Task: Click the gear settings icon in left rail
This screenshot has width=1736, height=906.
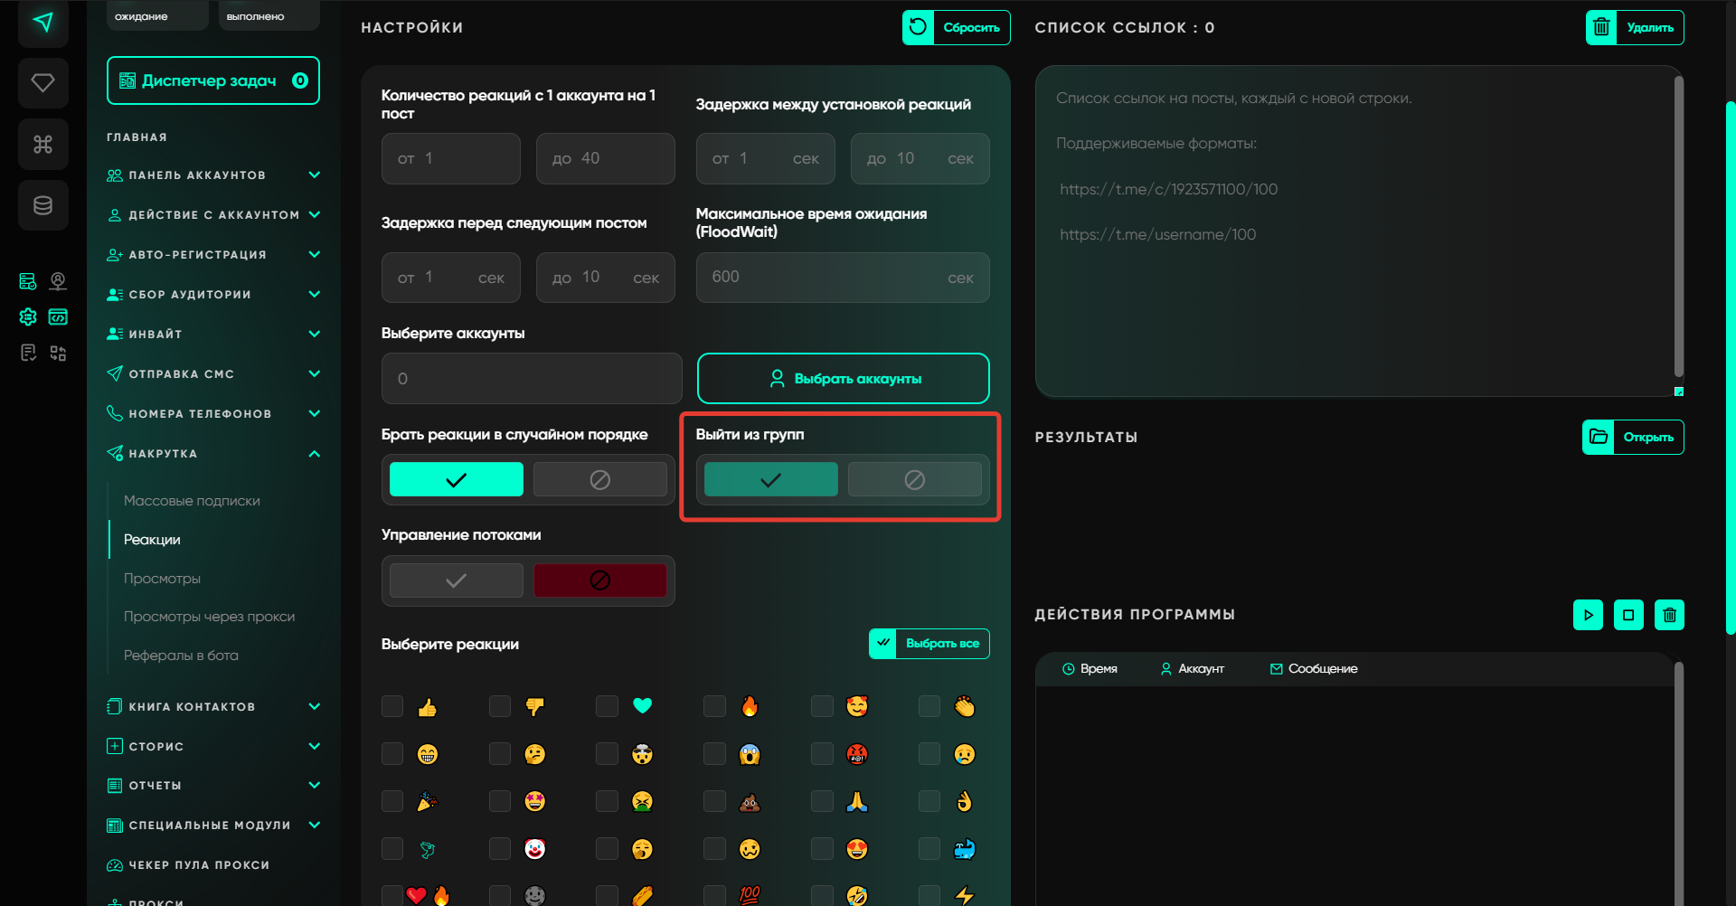Action: click(28, 316)
